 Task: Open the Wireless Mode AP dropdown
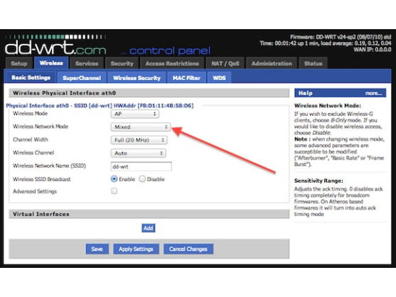pos(135,114)
